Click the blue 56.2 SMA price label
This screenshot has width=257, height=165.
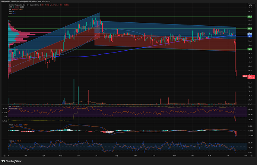[x=250, y=36]
